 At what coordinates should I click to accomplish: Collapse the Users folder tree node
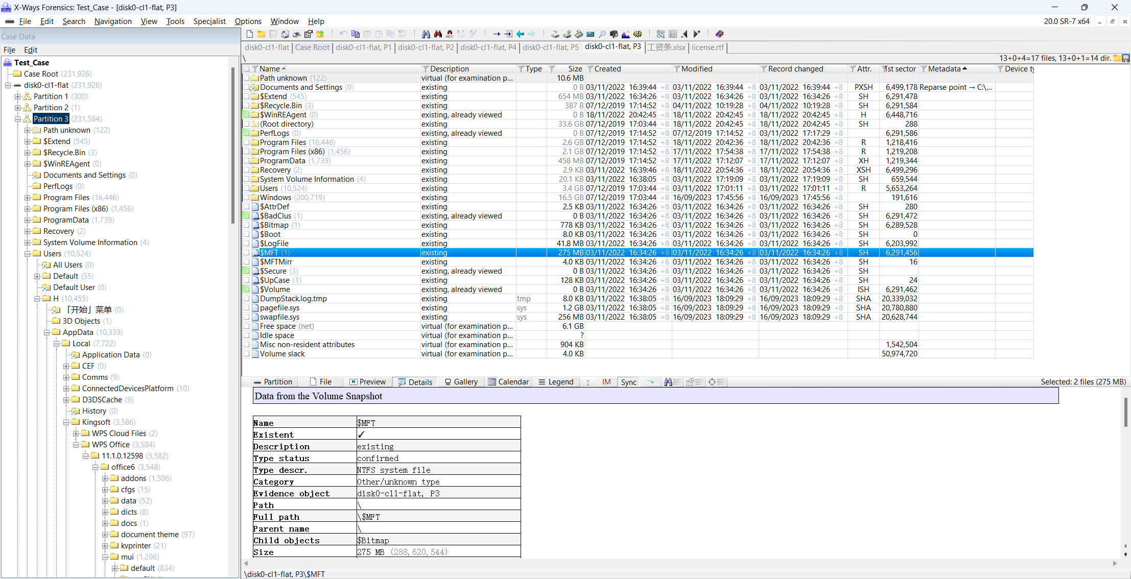[x=28, y=254]
